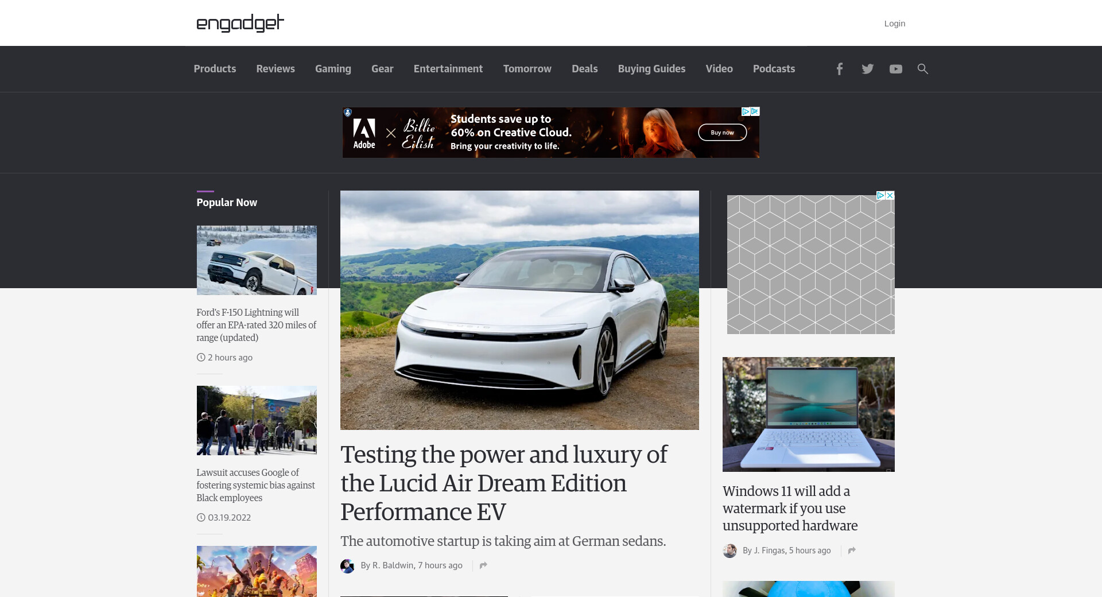Click the "Popular Now" heading
The height and width of the screenshot is (597, 1102).
pyautogui.click(x=227, y=203)
